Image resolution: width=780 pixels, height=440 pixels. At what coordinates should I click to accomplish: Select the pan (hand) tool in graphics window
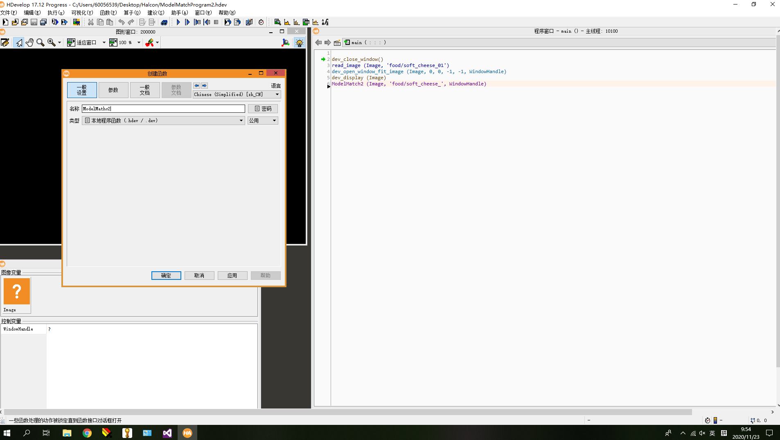pos(29,42)
